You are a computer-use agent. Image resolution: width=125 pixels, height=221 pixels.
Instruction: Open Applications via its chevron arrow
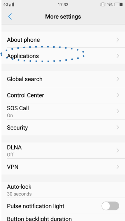[x=118, y=56]
